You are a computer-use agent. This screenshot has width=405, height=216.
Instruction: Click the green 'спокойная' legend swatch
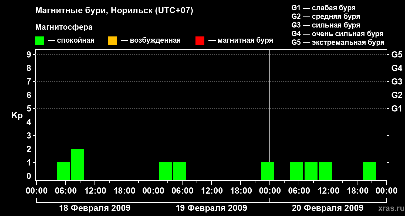tap(40, 41)
